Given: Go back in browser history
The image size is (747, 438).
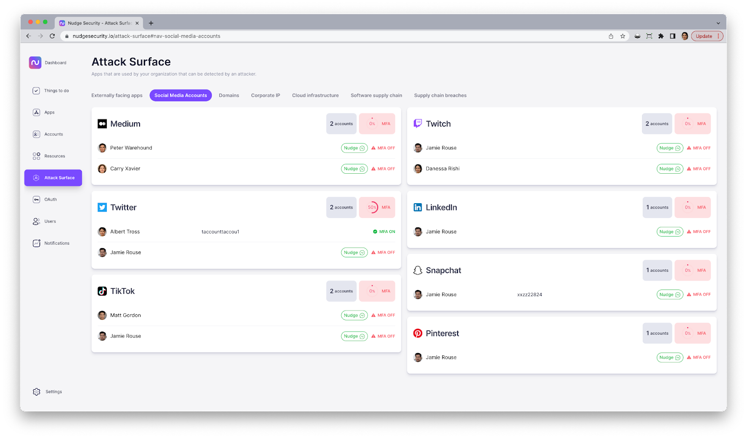Looking at the screenshot, I should tap(28, 36).
